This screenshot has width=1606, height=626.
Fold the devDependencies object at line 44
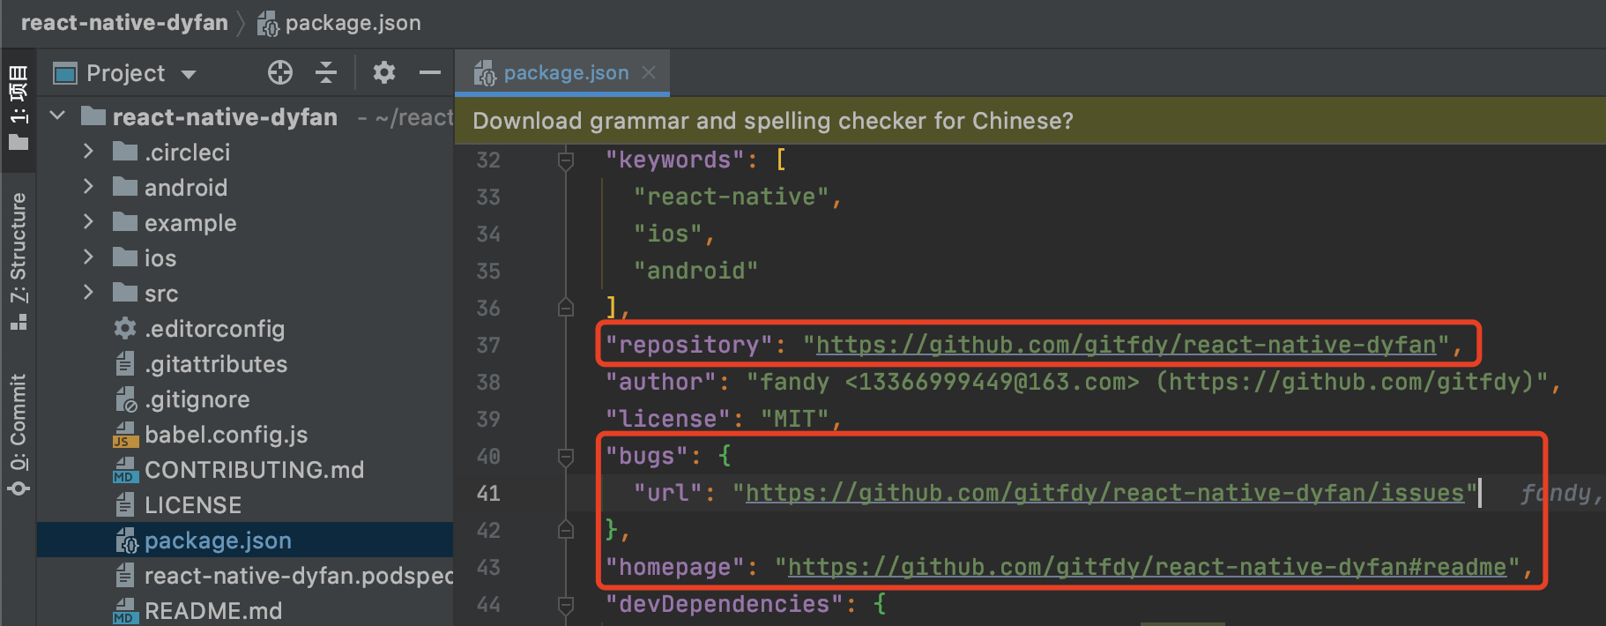[x=566, y=604]
